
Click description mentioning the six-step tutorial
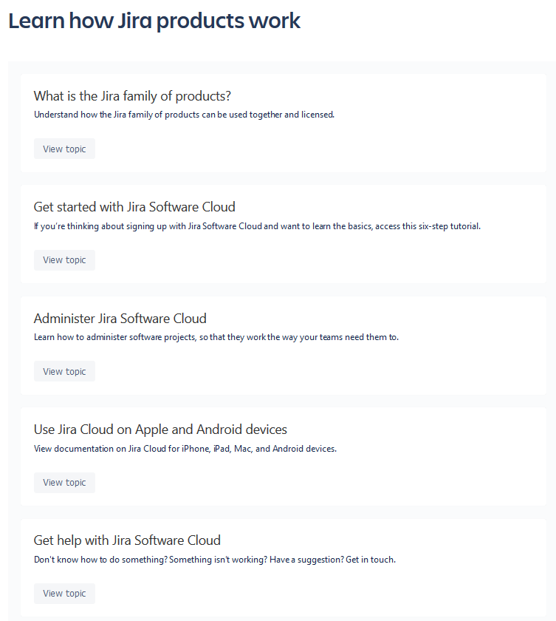257,226
